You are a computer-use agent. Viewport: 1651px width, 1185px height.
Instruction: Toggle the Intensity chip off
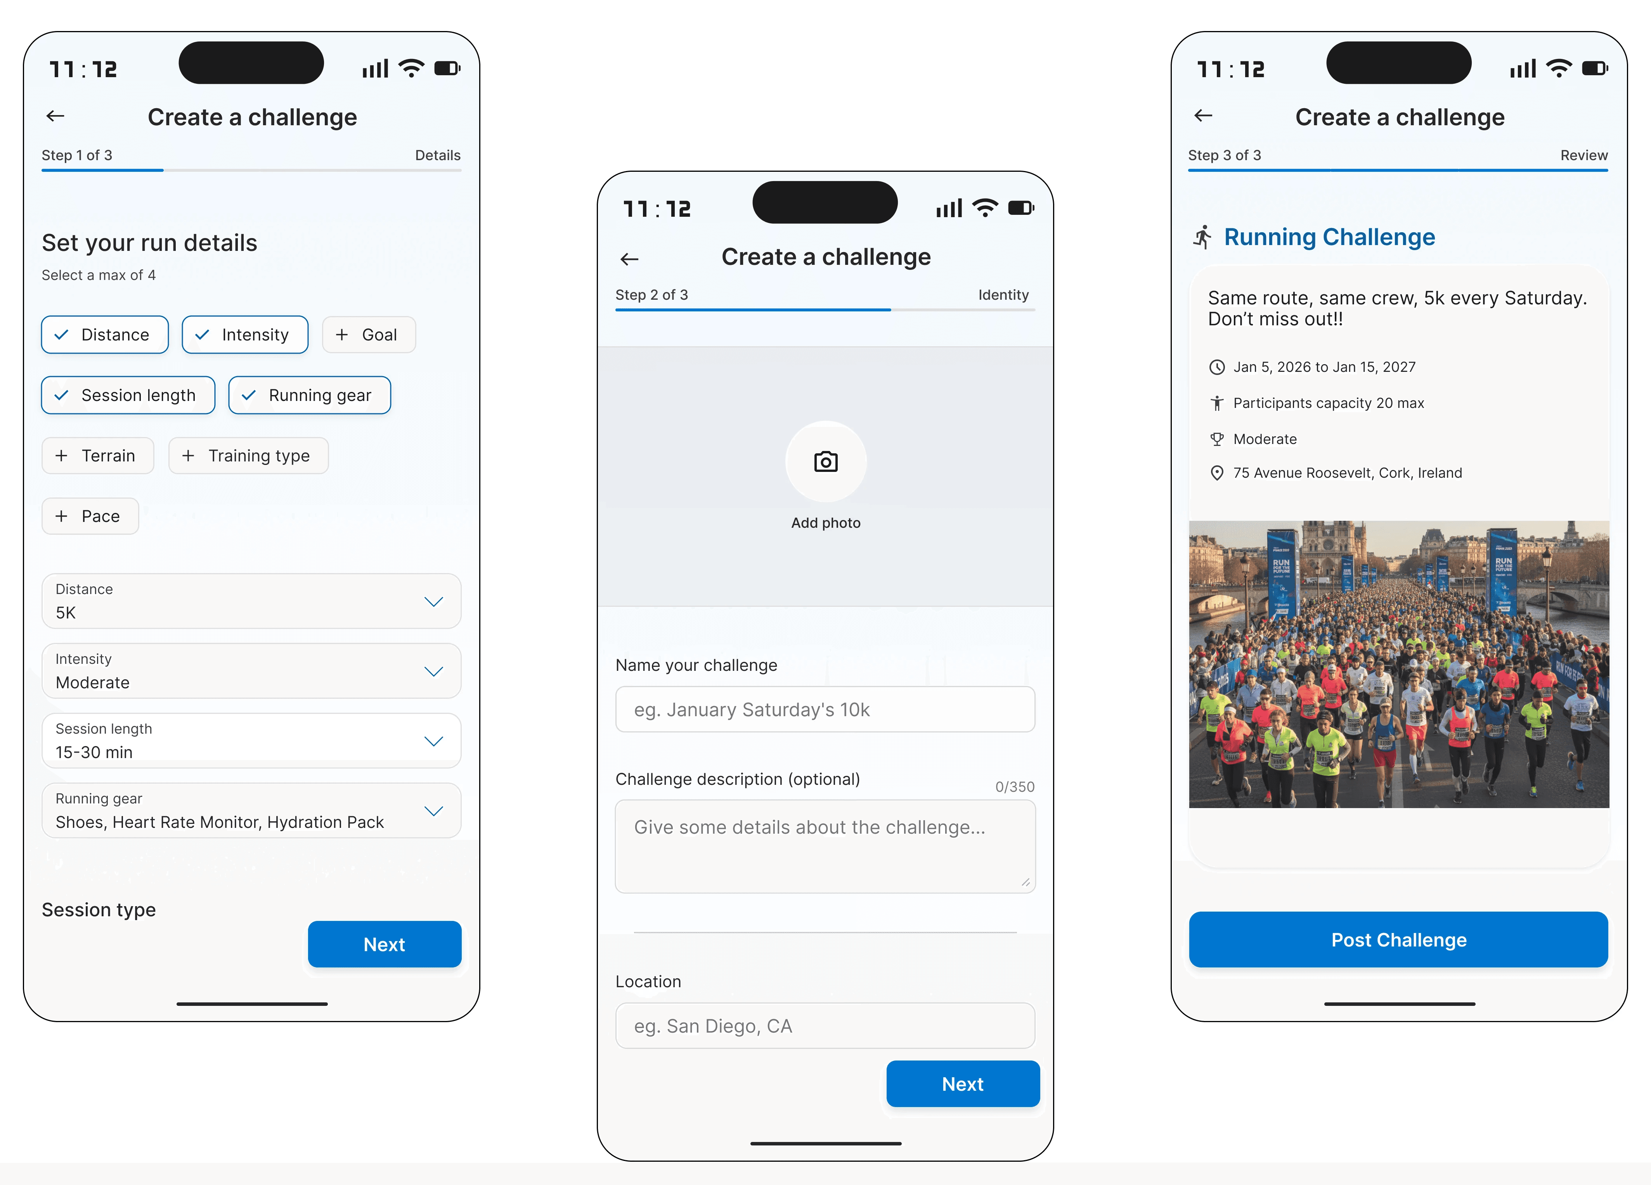244,335
